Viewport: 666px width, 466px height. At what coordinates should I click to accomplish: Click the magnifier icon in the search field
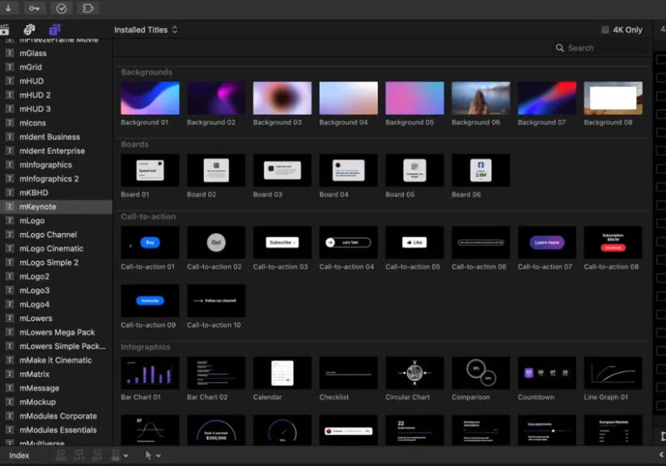pos(560,48)
